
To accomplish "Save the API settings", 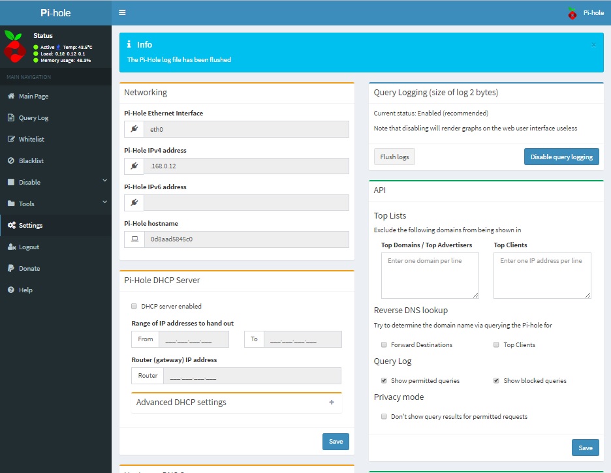I will click(586, 448).
